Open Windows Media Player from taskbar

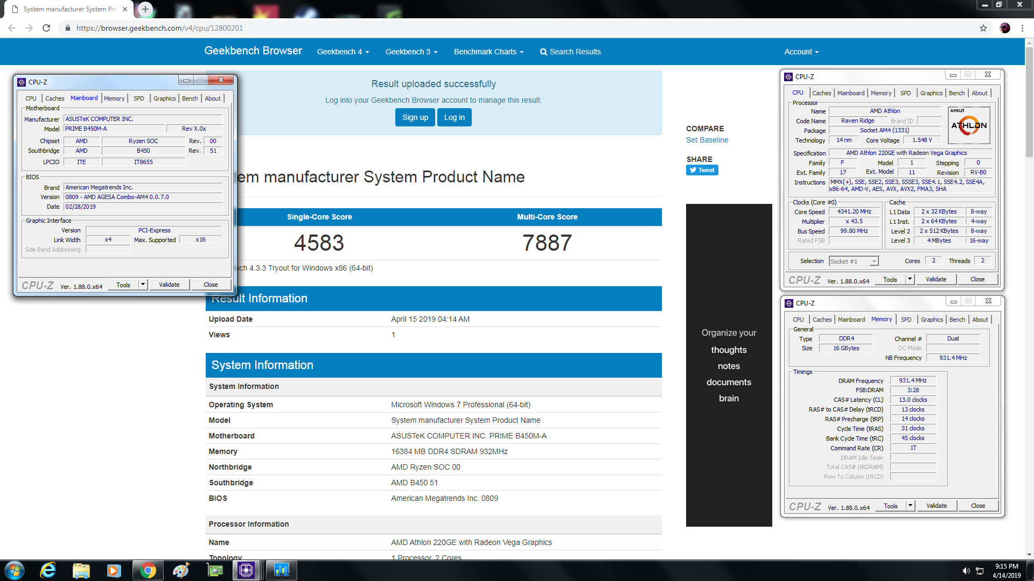pos(114,570)
